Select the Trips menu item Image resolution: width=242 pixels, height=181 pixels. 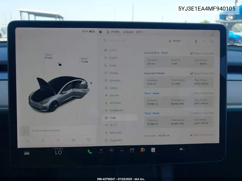point(120,118)
